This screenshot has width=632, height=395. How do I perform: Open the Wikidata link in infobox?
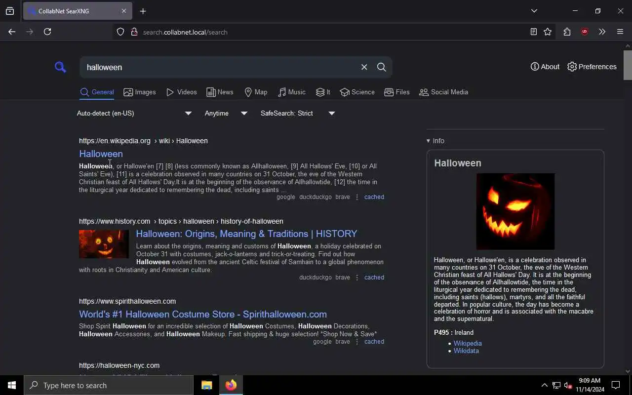(x=466, y=351)
